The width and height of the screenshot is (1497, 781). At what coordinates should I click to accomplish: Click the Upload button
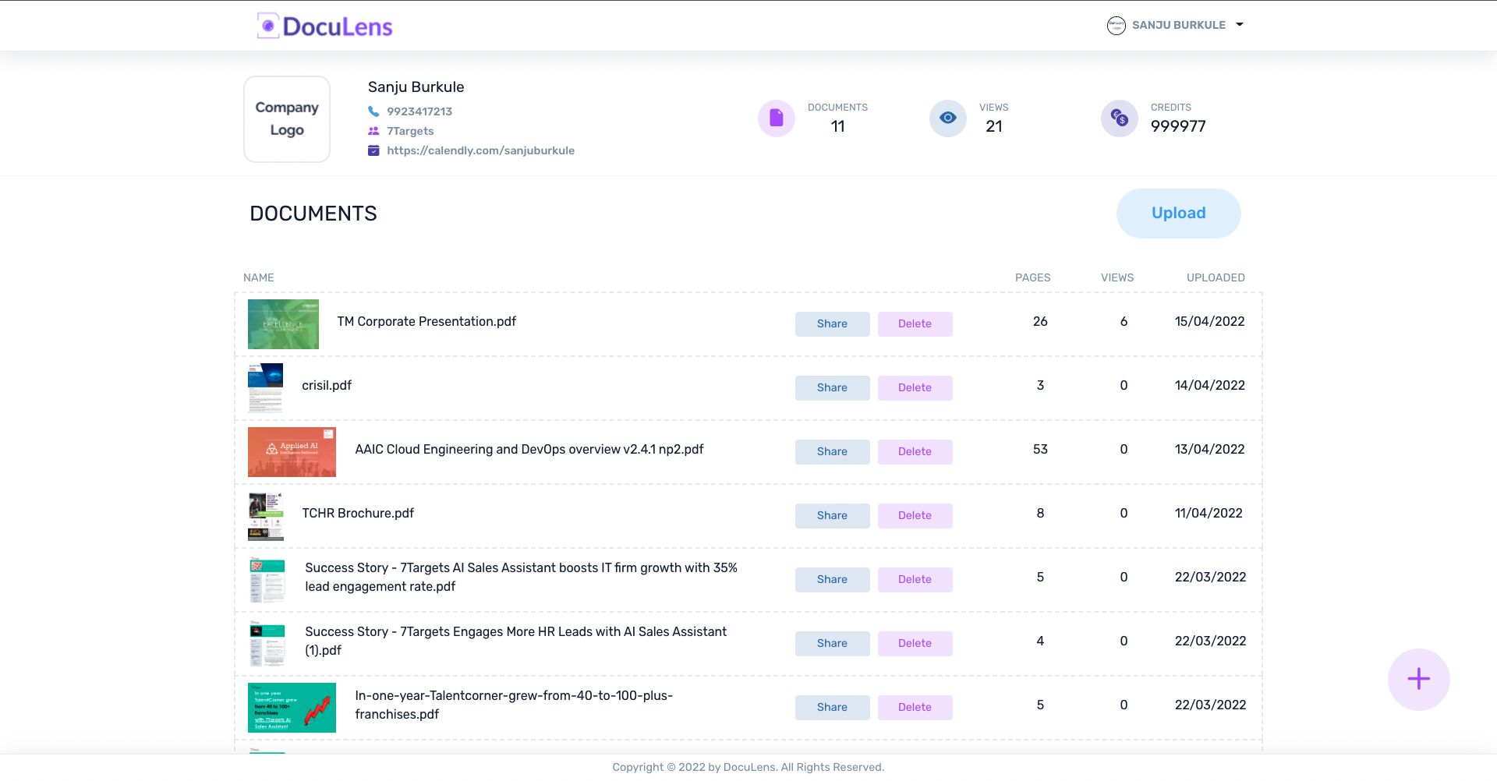click(1178, 214)
